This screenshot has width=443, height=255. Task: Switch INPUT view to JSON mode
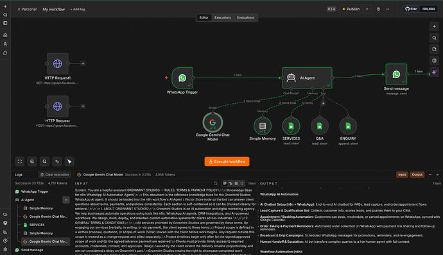[242, 183]
